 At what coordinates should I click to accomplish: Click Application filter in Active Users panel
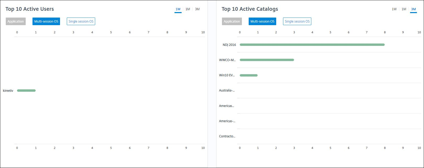point(16,21)
